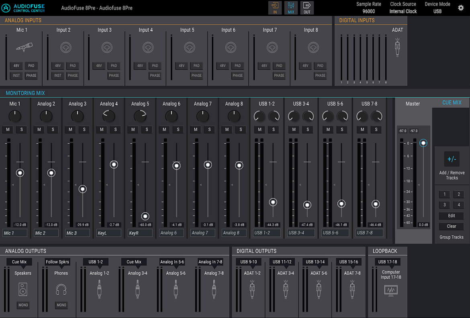Click the Analog 4 pan knob
The image size is (470, 318).
[x=108, y=116]
